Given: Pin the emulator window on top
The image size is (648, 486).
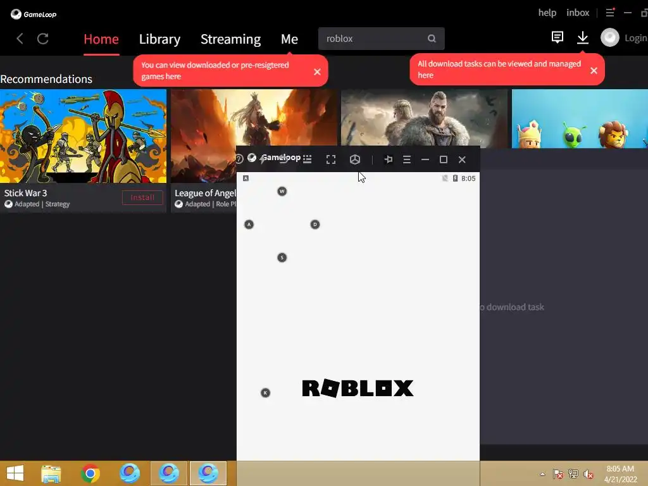Looking at the screenshot, I should point(389,159).
